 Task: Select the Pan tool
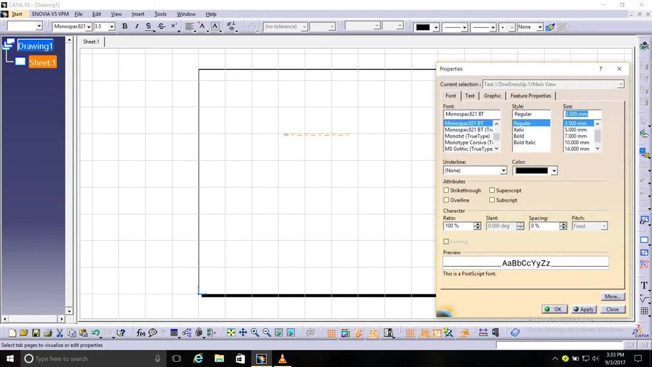[x=243, y=333]
